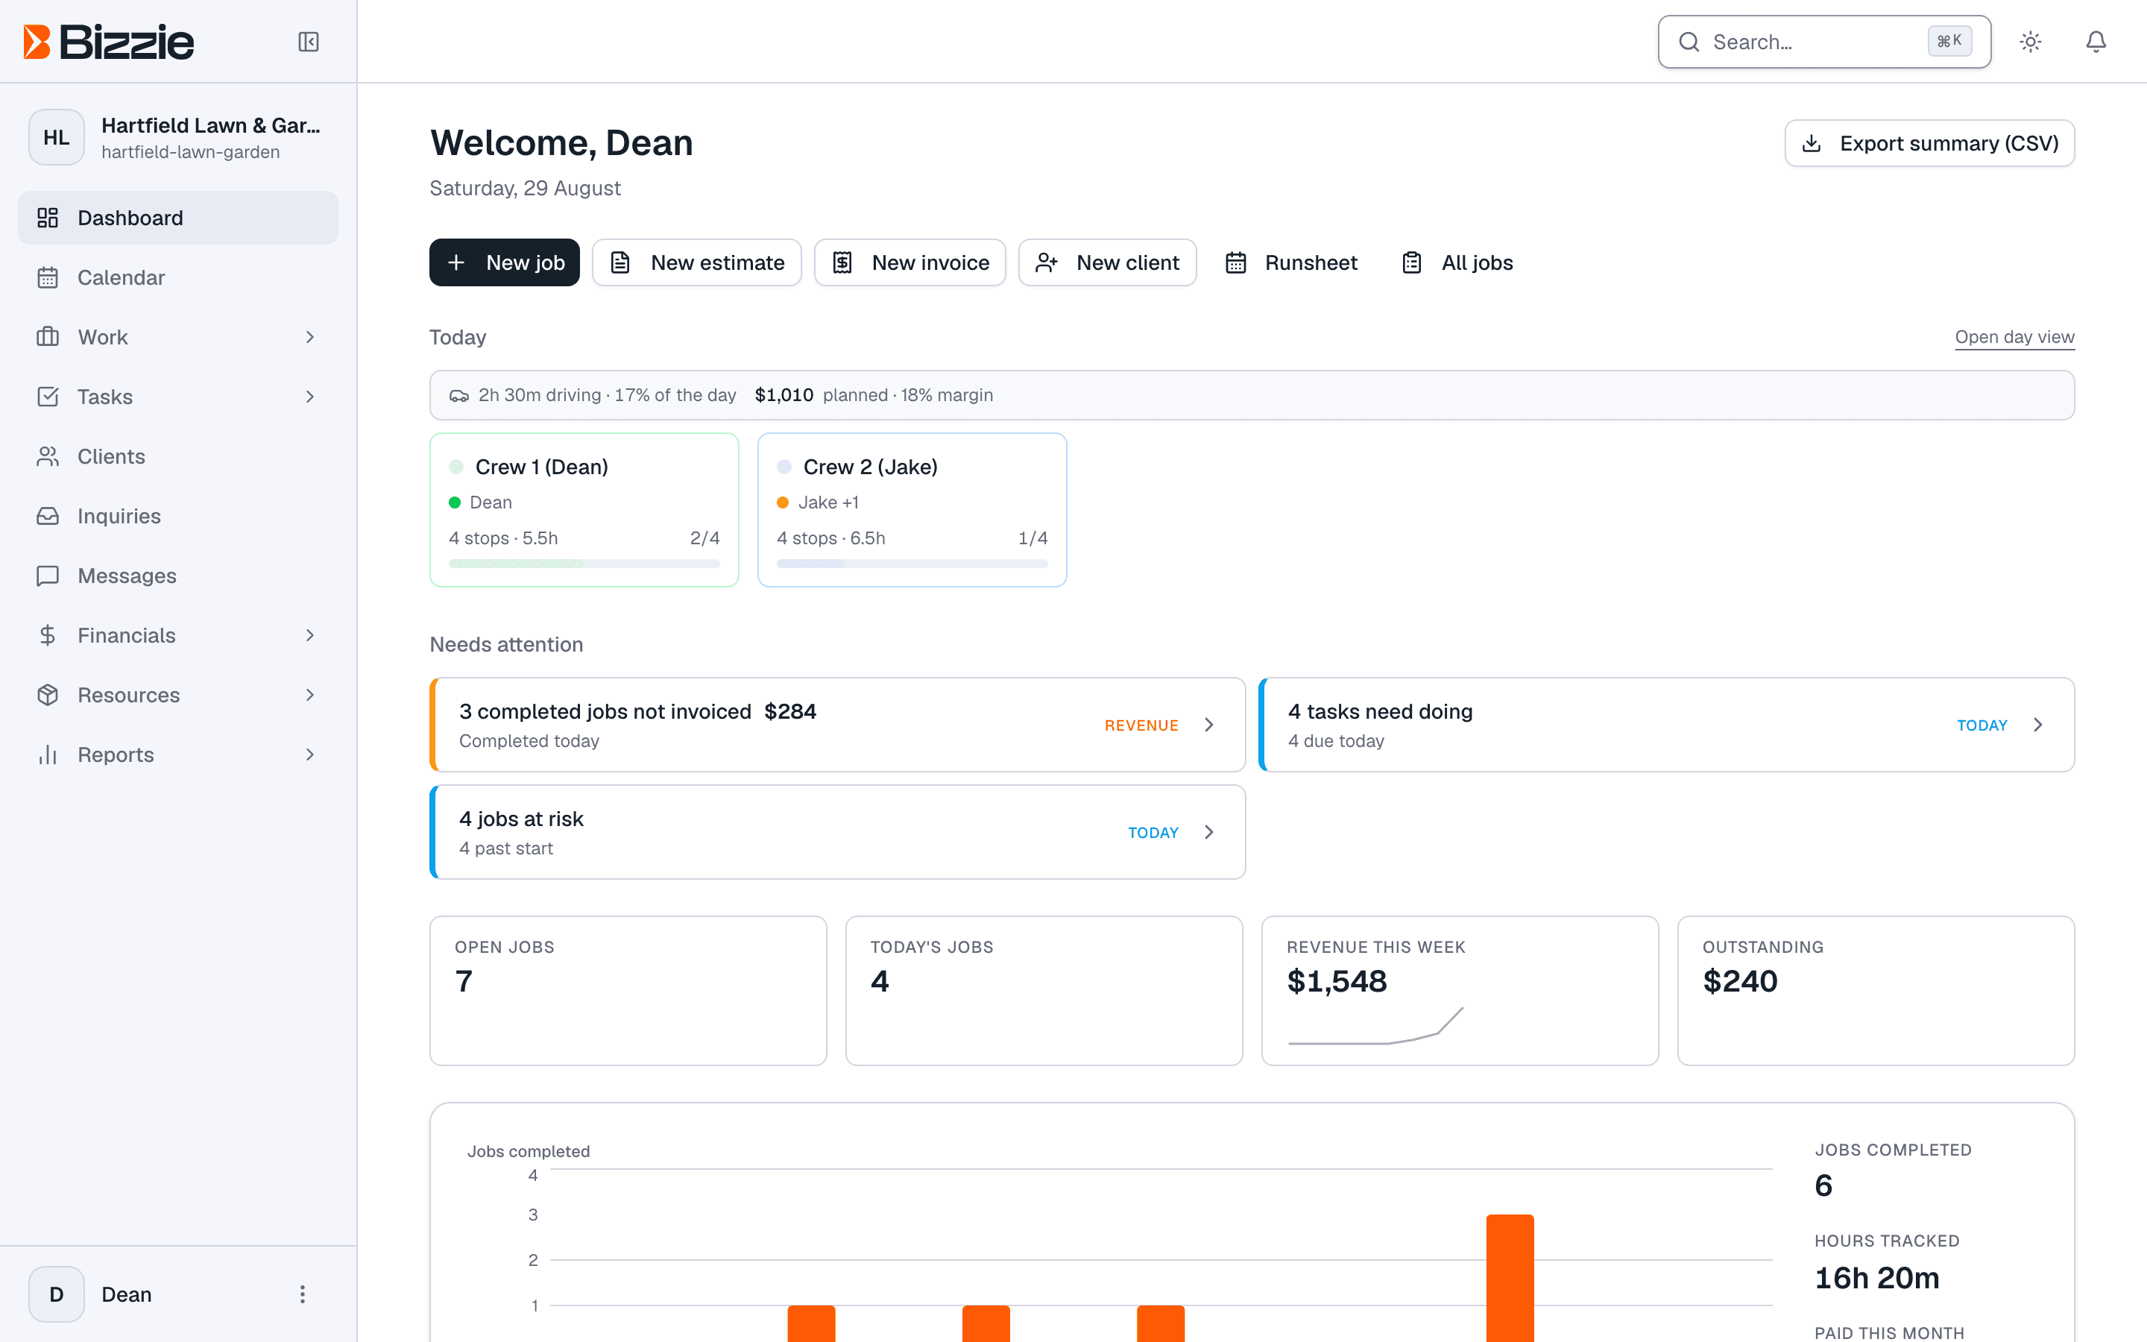Create a New job
2147x1342 pixels.
pyautogui.click(x=504, y=262)
